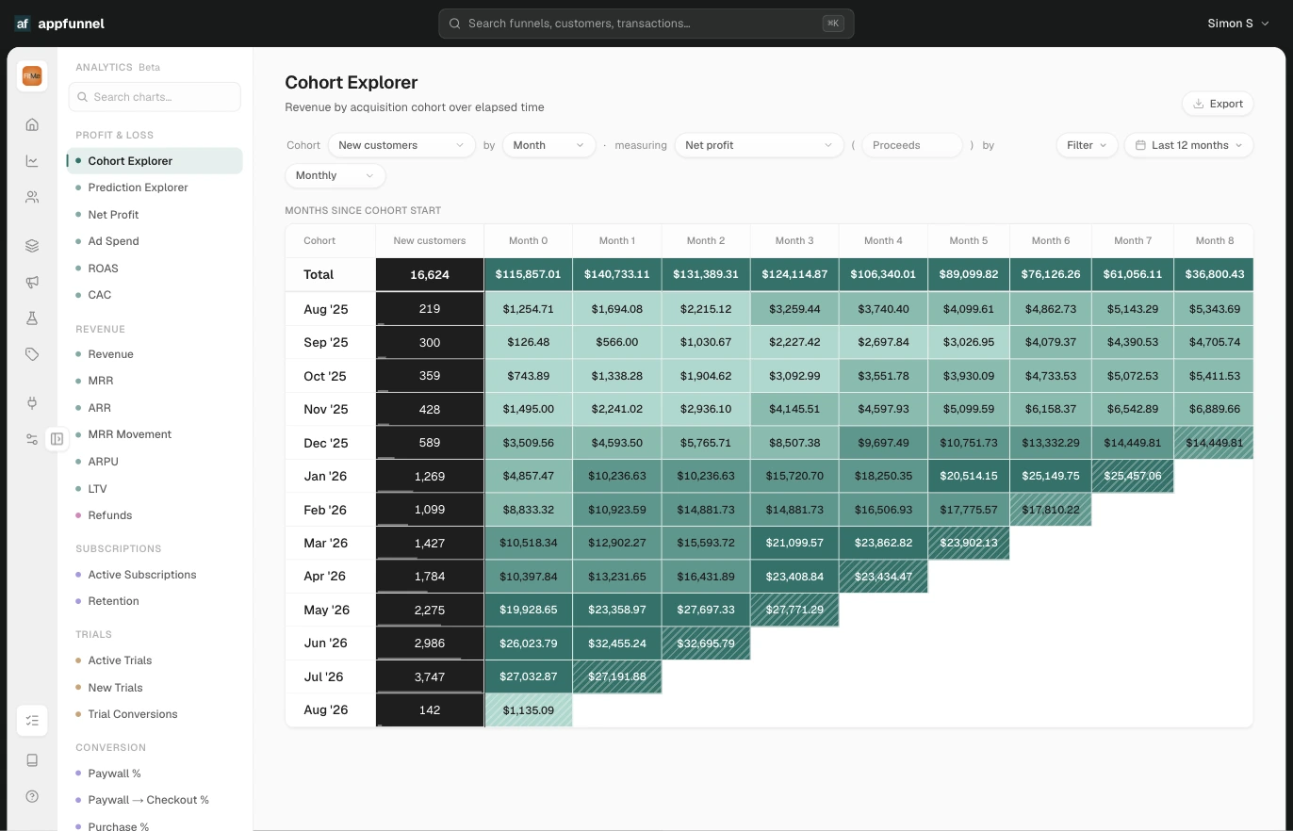The image size is (1293, 831).
Task: Open the megaphone campaigns icon
Action: tap(32, 282)
